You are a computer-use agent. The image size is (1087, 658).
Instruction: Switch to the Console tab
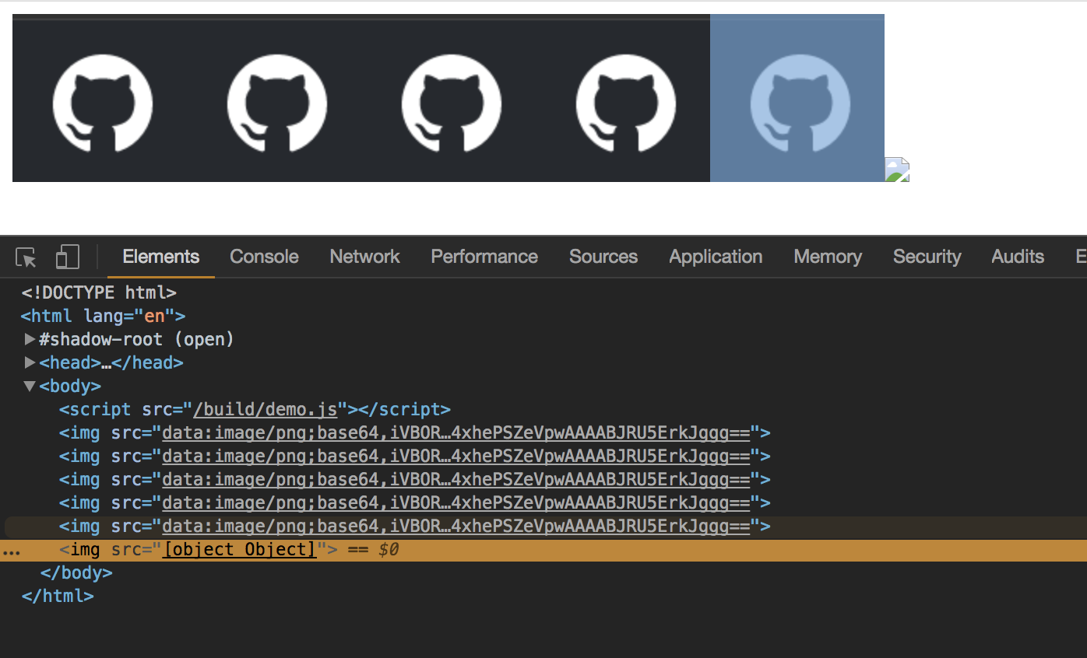[263, 256]
